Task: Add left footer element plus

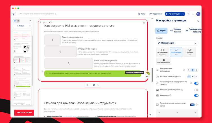Action: [159, 113]
